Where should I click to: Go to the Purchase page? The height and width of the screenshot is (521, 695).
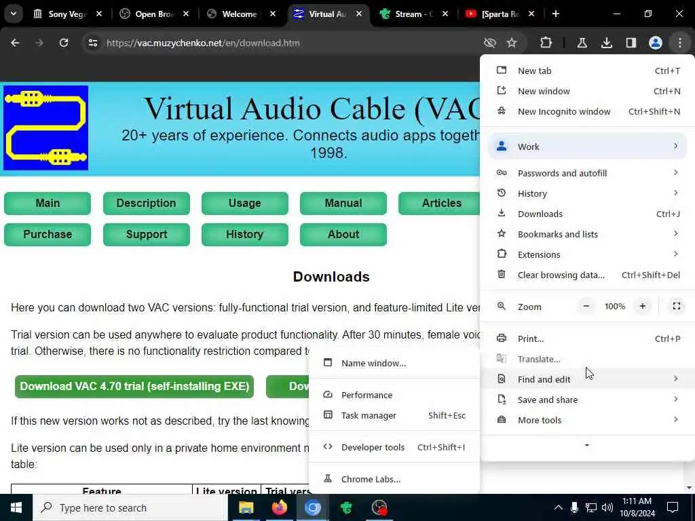[48, 234]
